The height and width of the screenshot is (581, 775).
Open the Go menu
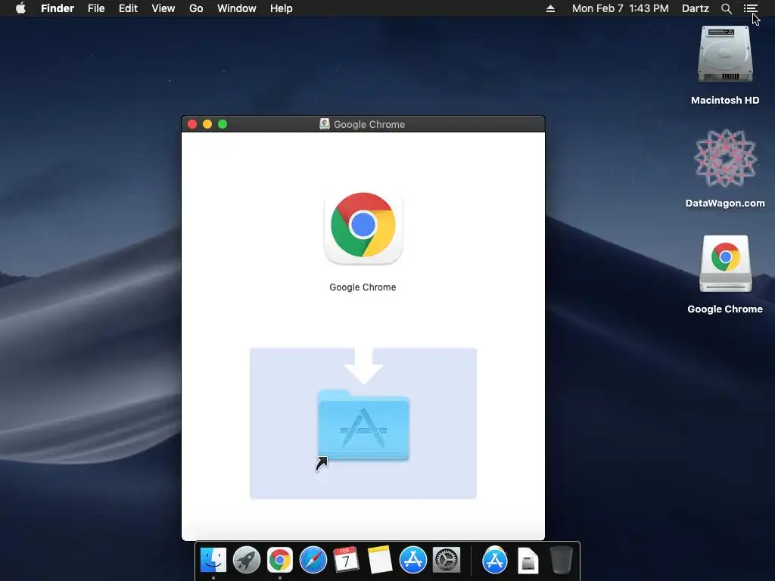pos(196,8)
